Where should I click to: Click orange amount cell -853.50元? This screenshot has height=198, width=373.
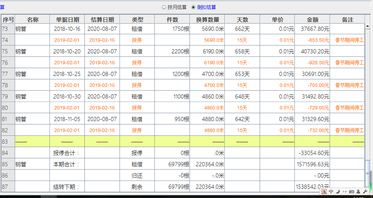pyautogui.click(x=312, y=40)
